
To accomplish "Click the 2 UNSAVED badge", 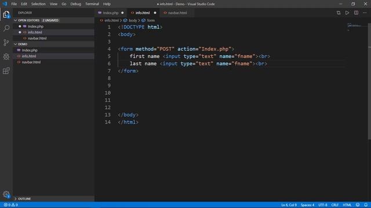I will 50,20.
